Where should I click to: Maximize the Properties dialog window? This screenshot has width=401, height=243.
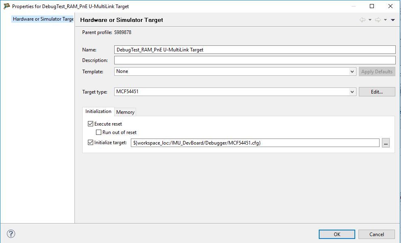[372, 6]
